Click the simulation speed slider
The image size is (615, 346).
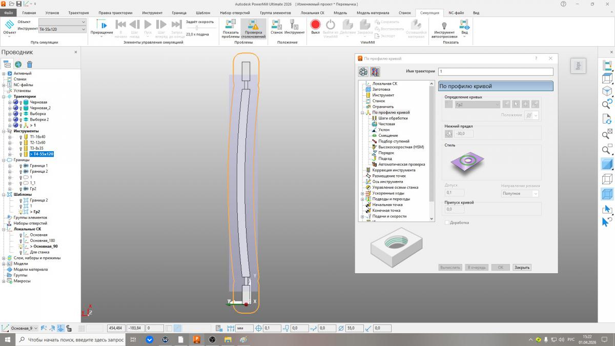(196, 28)
